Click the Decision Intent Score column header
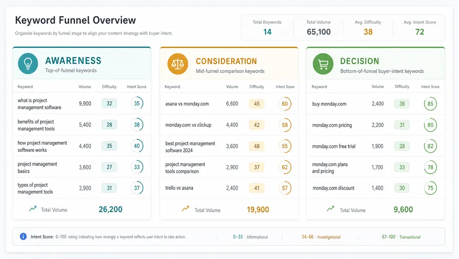The image size is (459, 259). (x=431, y=87)
